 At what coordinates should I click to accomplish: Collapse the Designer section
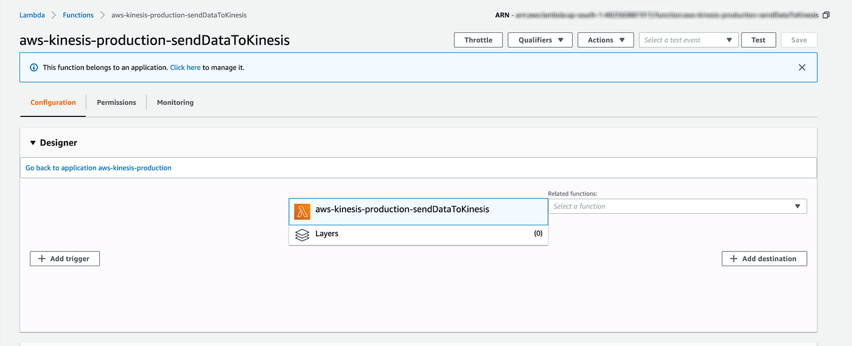[33, 143]
